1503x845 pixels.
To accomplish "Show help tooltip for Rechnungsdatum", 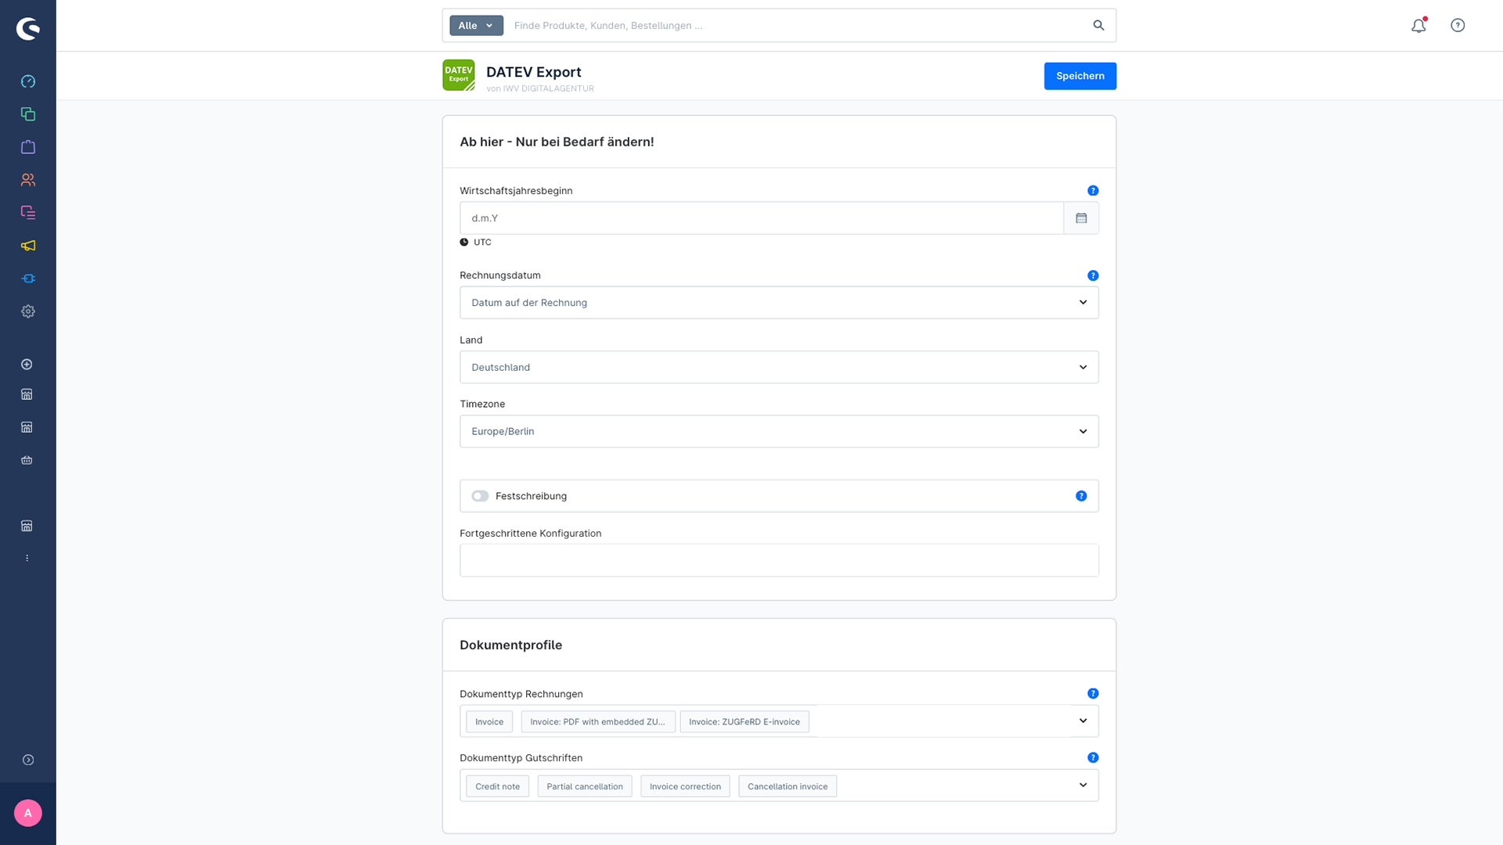I will point(1093,275).
